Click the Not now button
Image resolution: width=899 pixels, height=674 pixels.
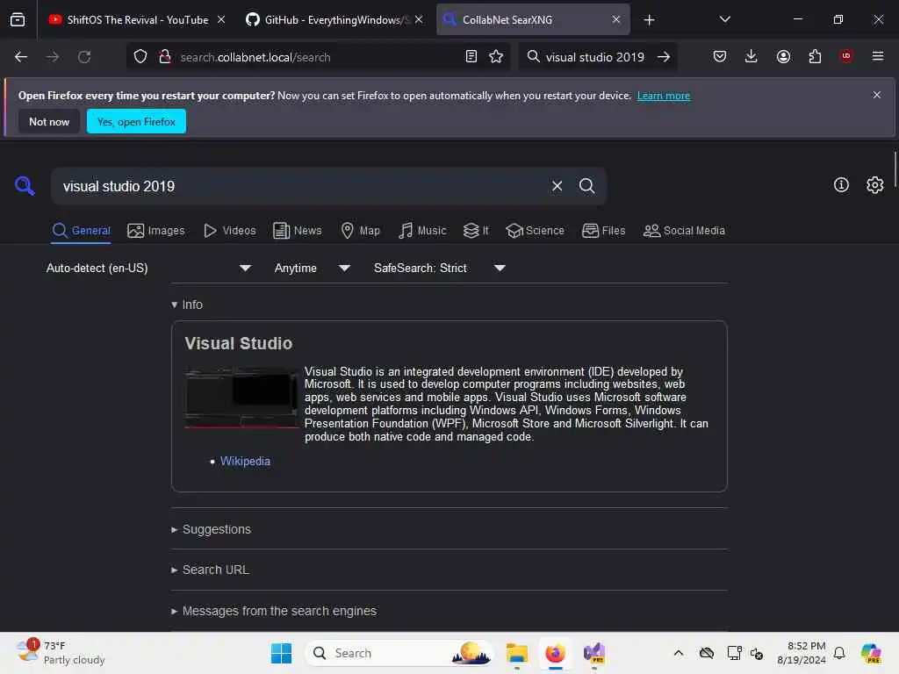(x=49, y=121)
